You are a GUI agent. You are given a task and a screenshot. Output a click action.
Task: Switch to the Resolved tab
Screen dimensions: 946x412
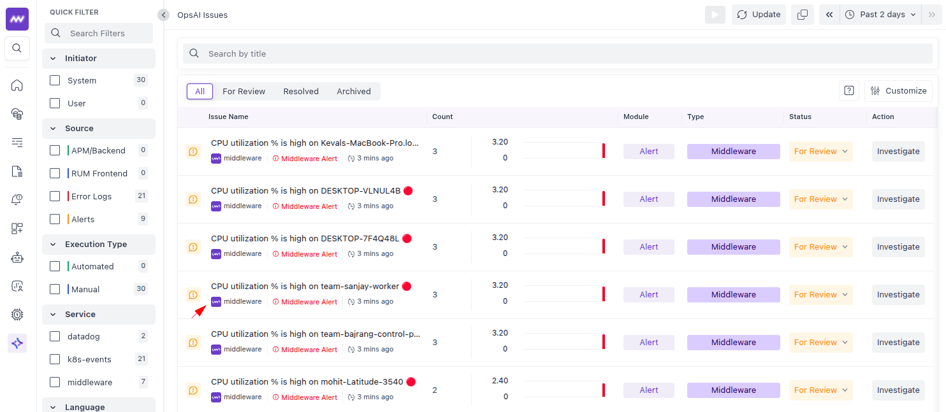[300, 91]
